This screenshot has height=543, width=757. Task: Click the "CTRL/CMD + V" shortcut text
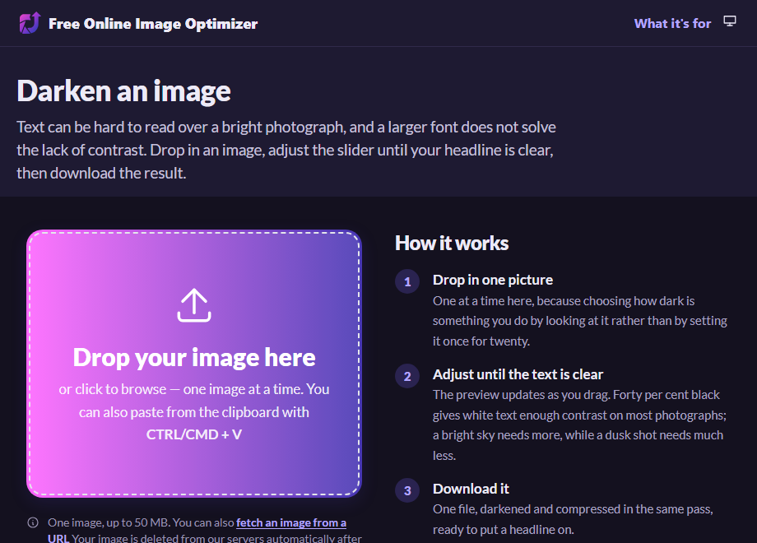[194, 434]
